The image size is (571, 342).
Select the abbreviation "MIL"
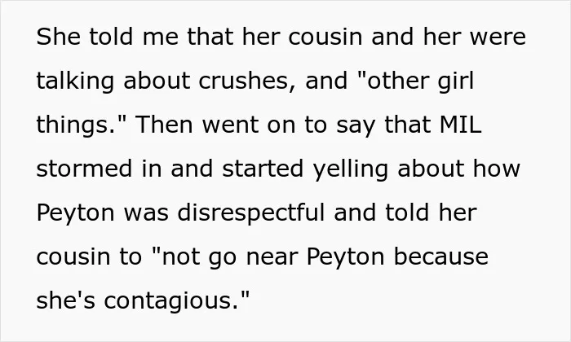click(461, 125)
